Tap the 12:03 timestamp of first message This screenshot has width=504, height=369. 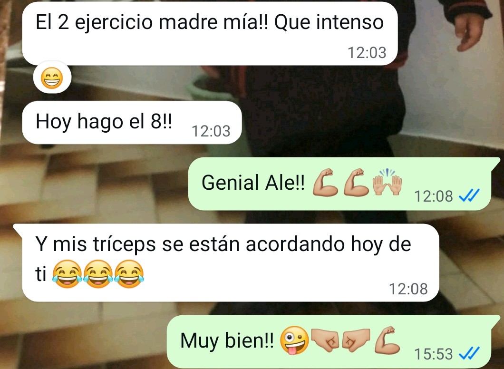coord(367,53)
